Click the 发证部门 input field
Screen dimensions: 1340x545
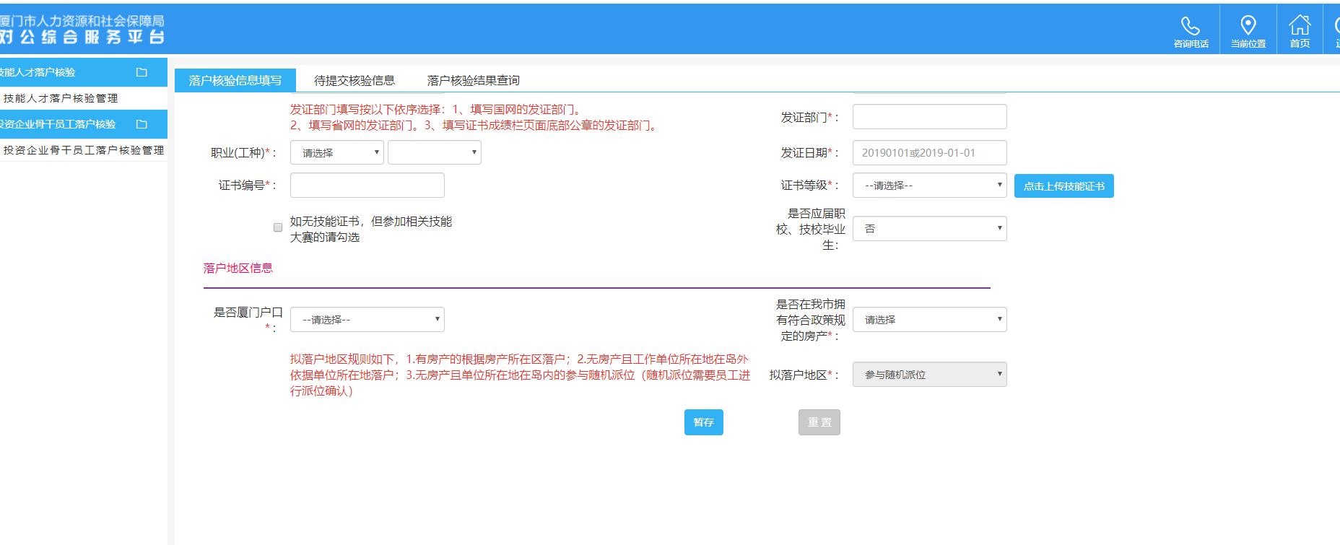coord(930,117)
